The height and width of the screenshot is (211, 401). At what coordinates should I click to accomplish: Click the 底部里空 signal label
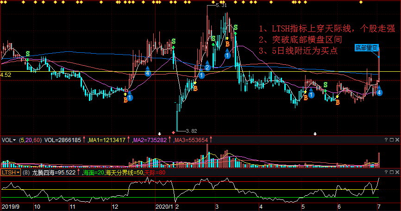(367, 48)
